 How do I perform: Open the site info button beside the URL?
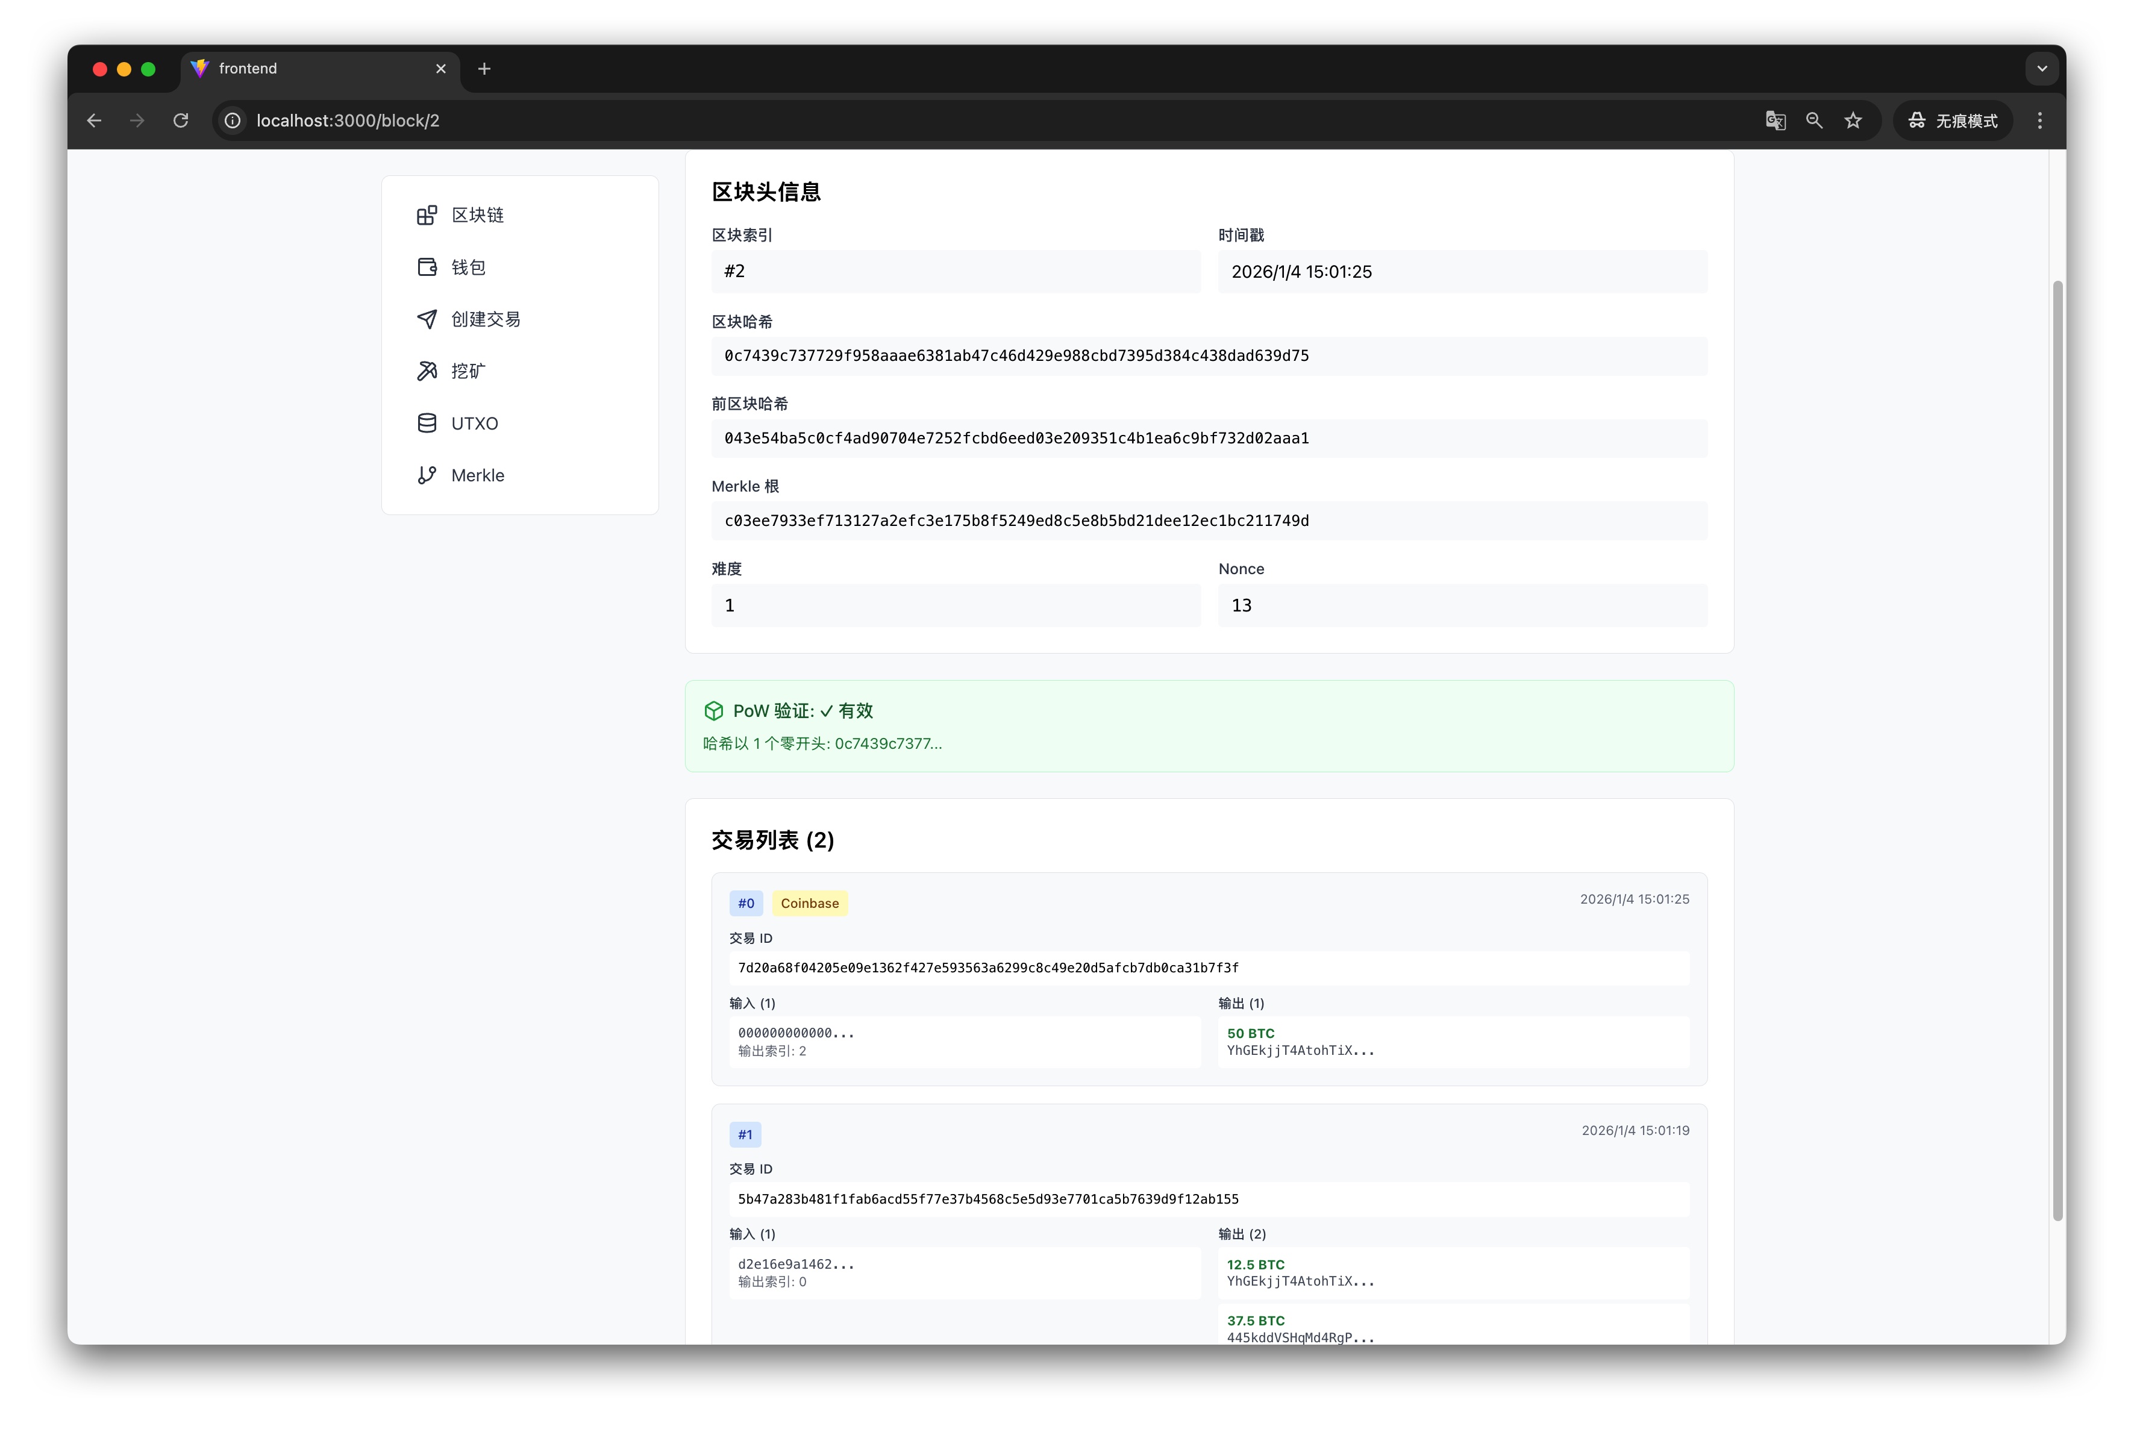coord(233,121)
